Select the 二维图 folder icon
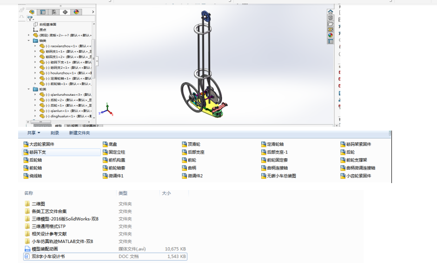This screenshot has width=437, height=263. tap(27, 204)
